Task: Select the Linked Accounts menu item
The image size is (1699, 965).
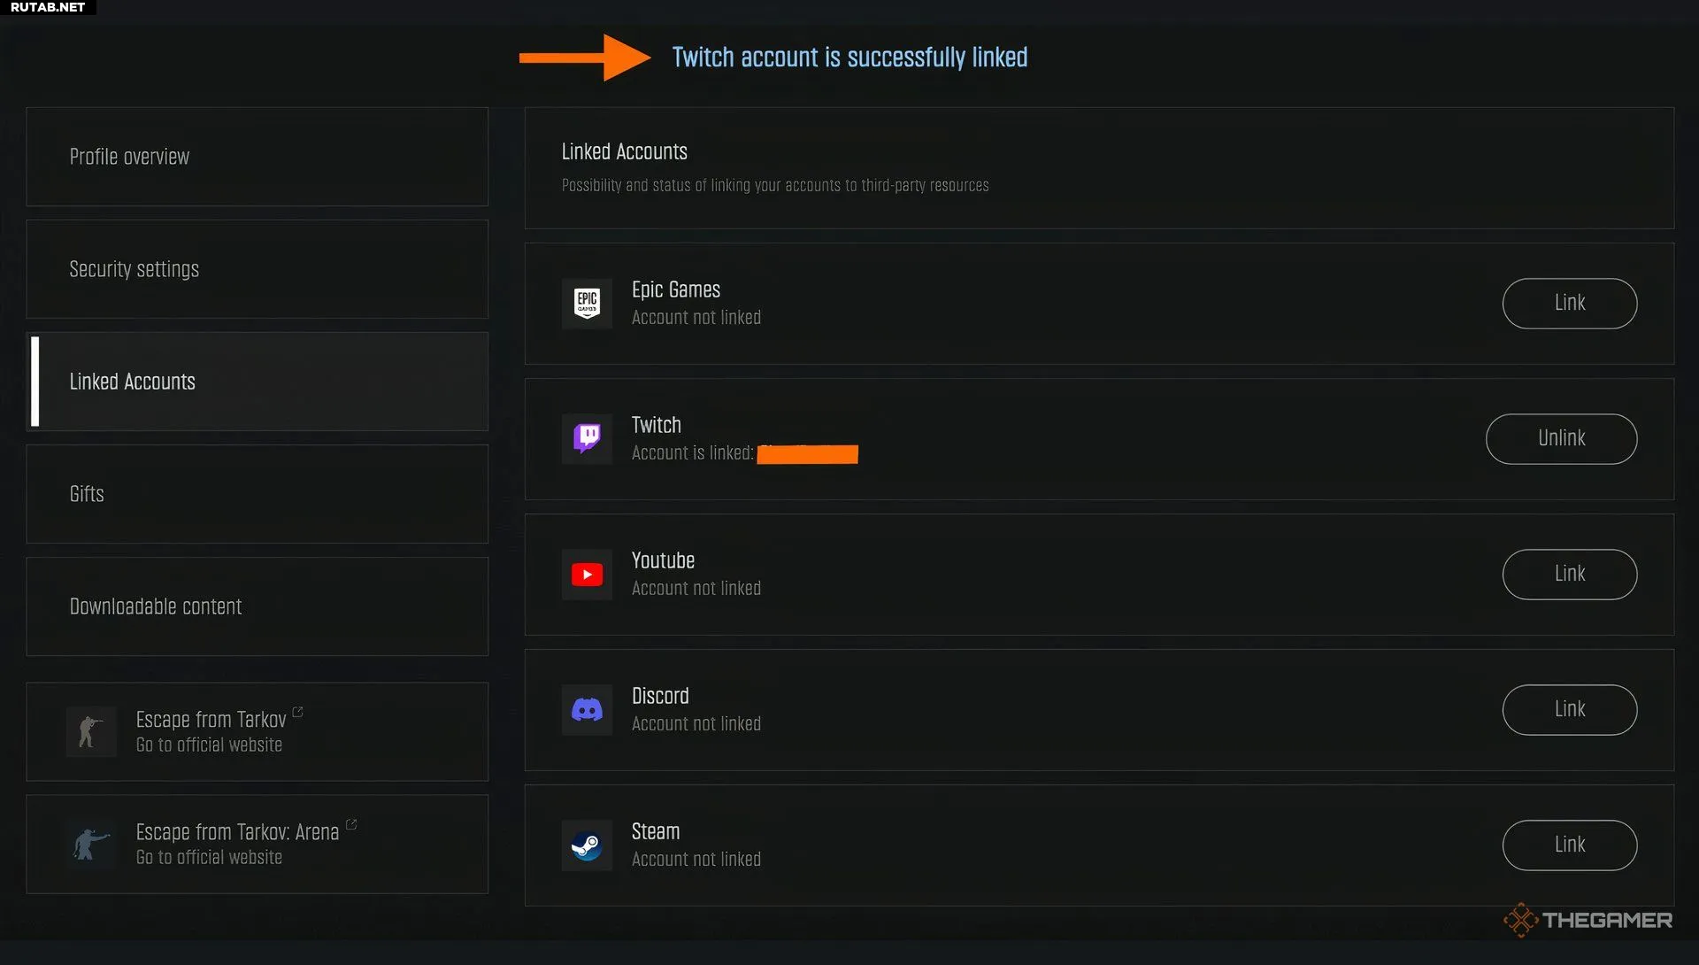Action: point(257,382)
